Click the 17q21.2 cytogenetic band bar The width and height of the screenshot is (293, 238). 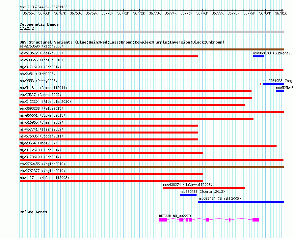point(151,32)
